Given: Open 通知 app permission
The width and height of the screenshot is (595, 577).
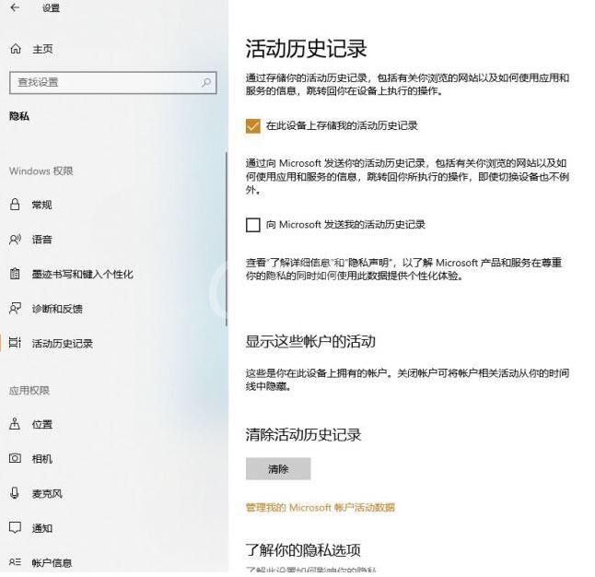Looking at the screenshot, I should click(41, 528).
